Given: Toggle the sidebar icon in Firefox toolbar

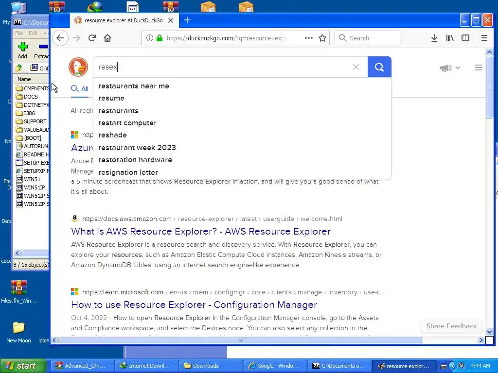Looking at the screenshot, I should (465, 38).
